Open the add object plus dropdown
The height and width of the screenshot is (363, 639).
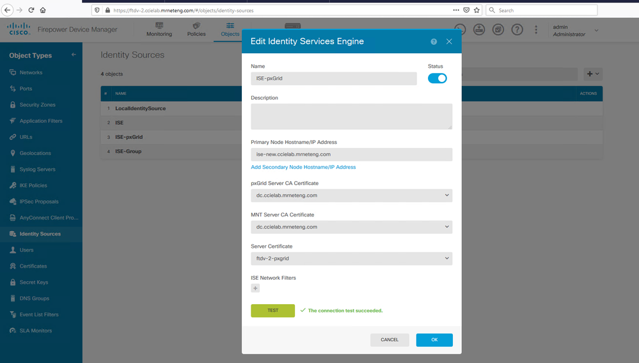593,74
